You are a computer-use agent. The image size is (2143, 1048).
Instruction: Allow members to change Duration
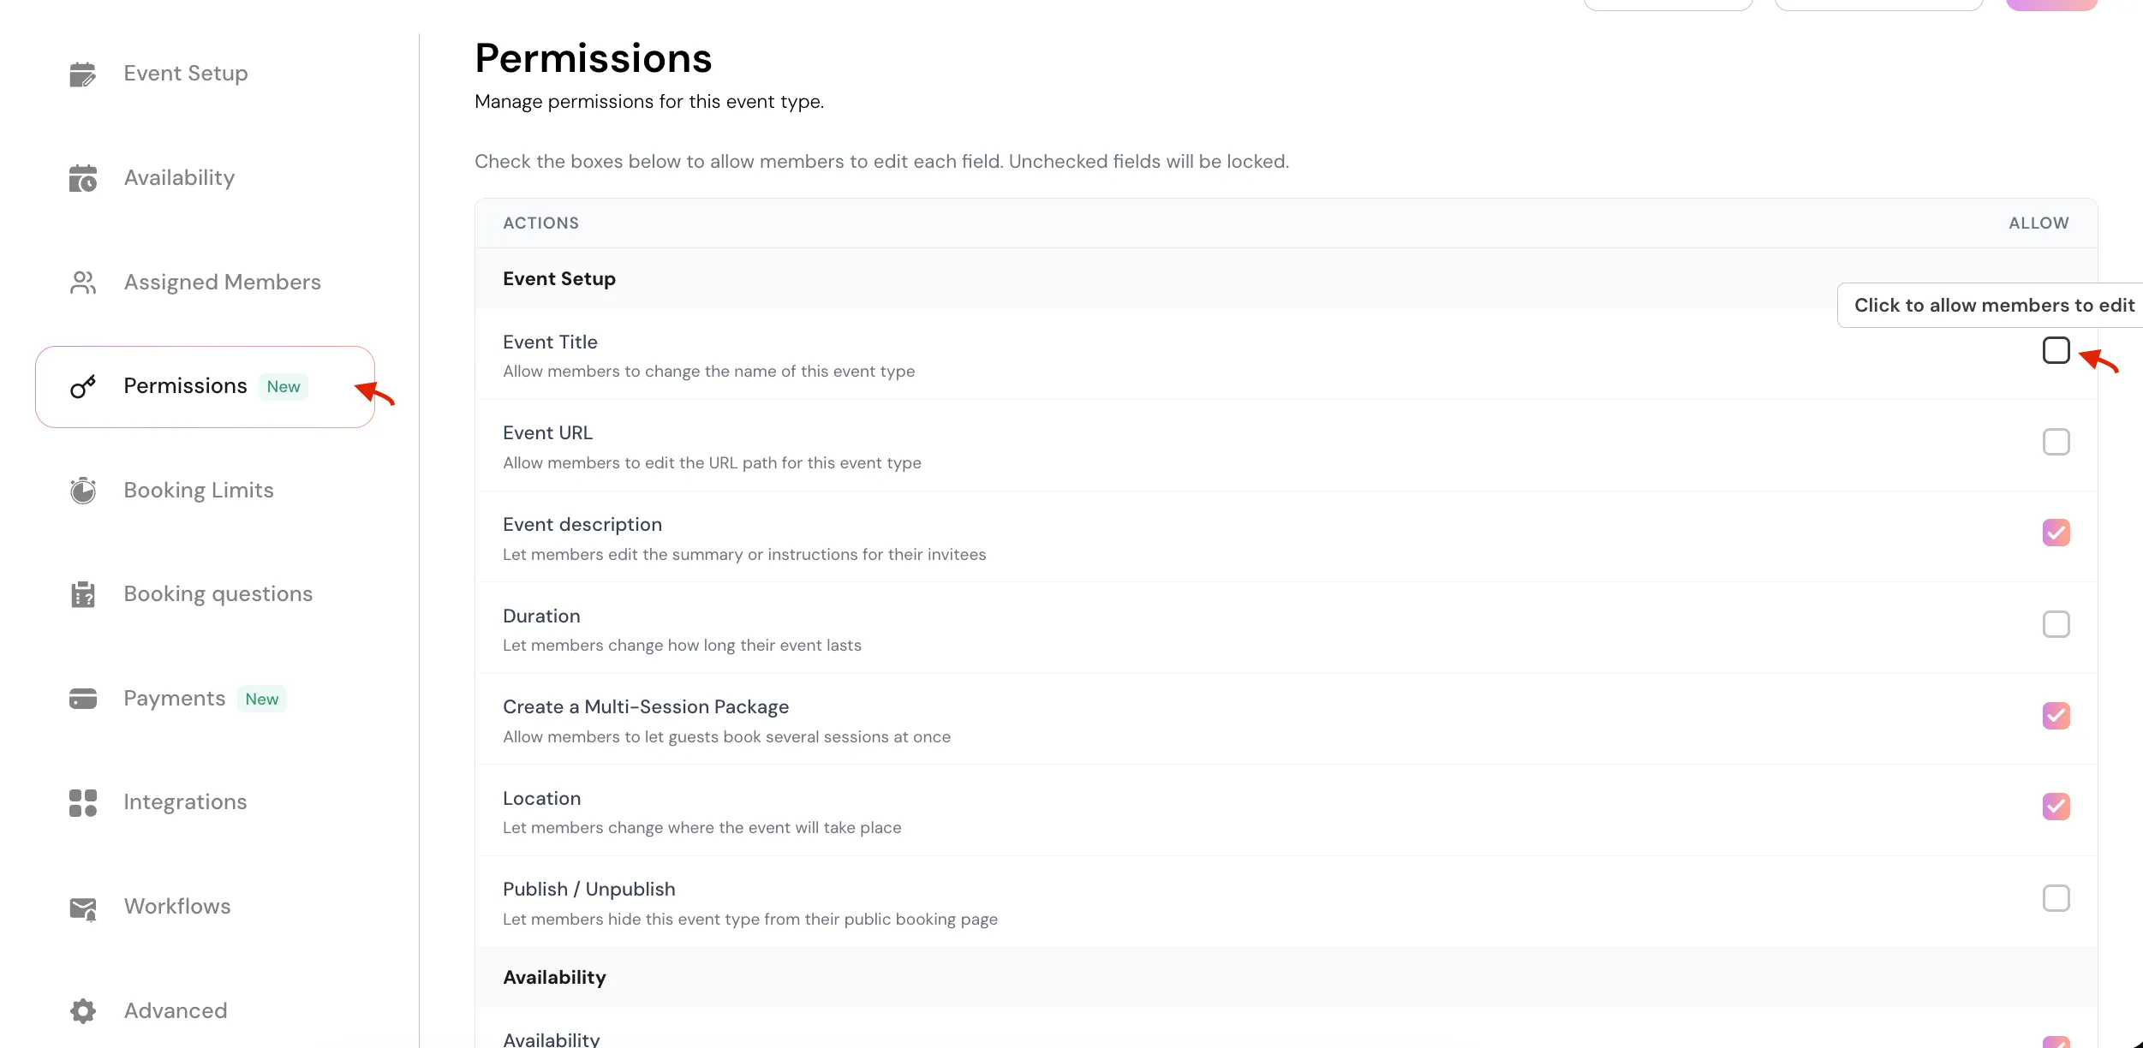point(2056,624)
